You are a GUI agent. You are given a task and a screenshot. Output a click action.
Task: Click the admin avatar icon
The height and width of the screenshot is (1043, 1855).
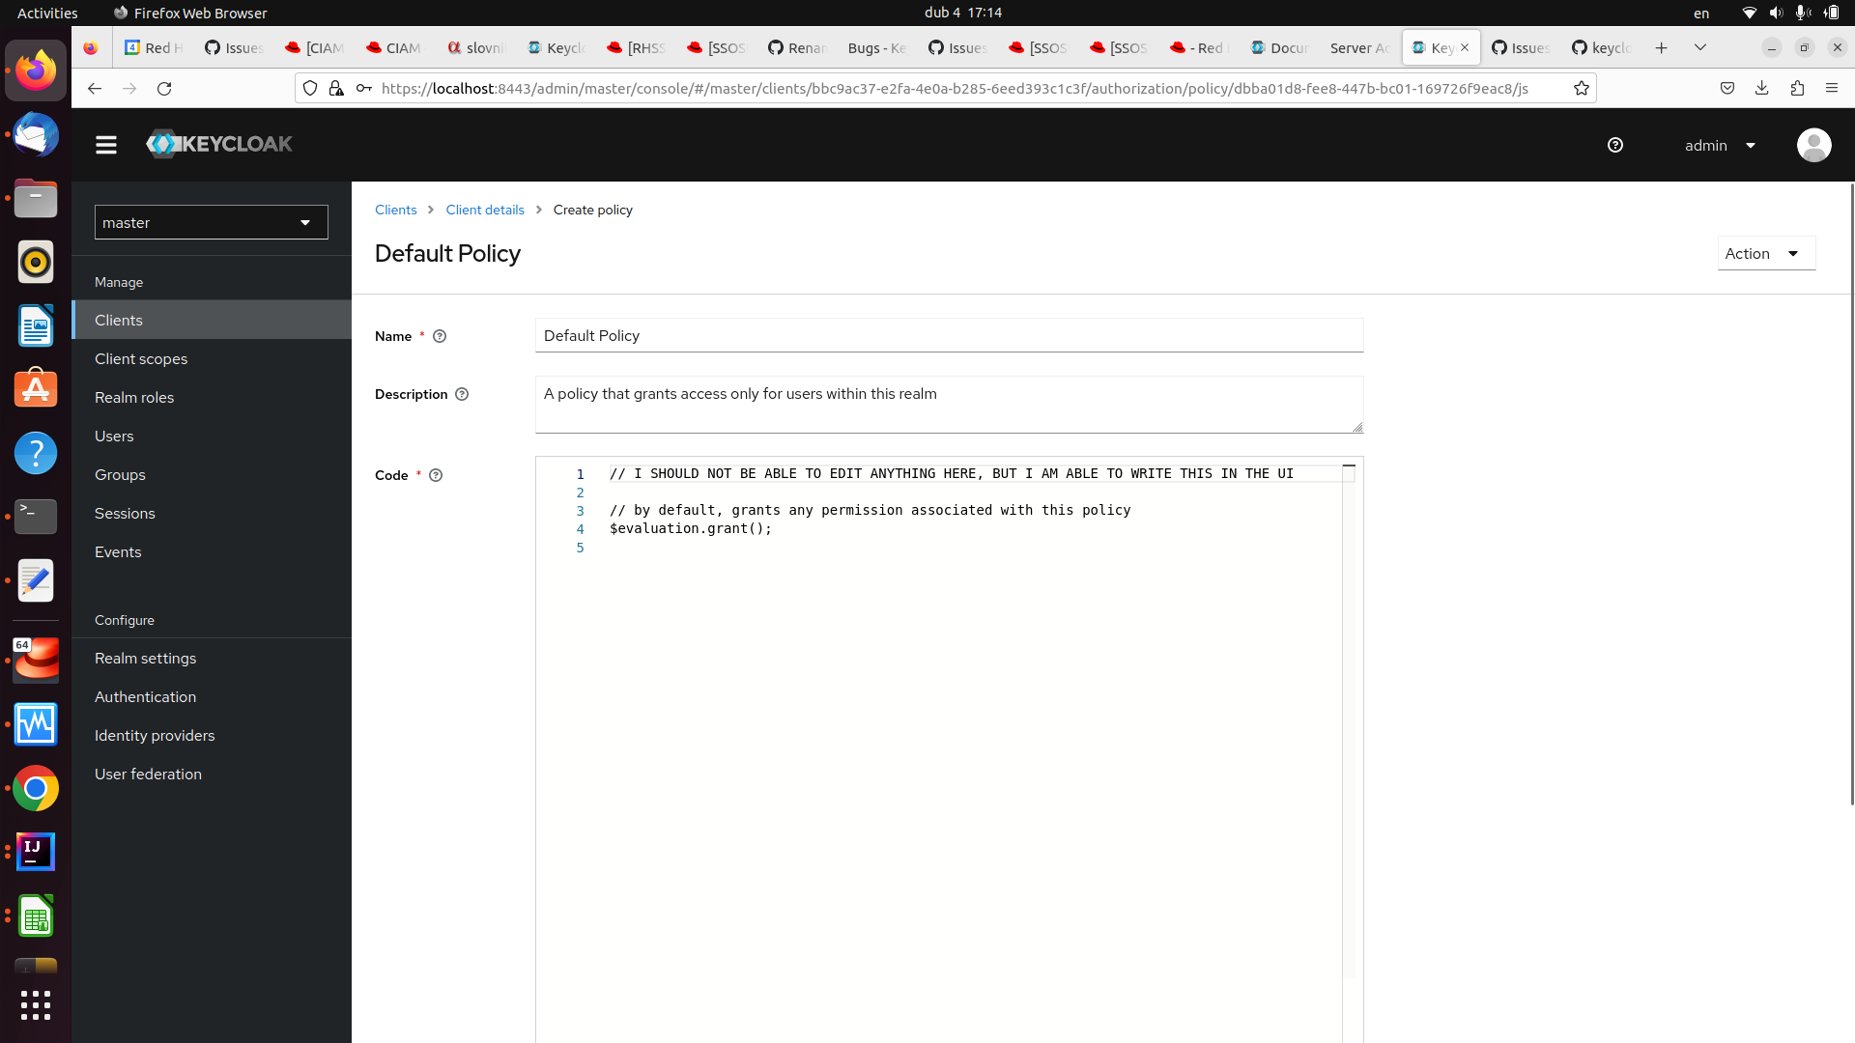click(x=1813, y=145)
